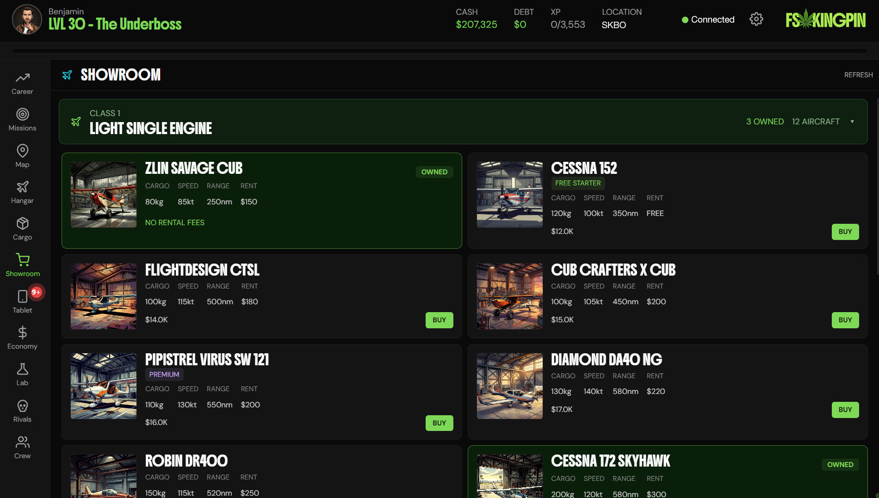Click the XP value 0/3,553
This screenshot has height=498, width=879.
click(568, 25)
